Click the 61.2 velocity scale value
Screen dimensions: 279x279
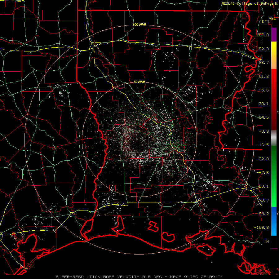click(264, 76)
